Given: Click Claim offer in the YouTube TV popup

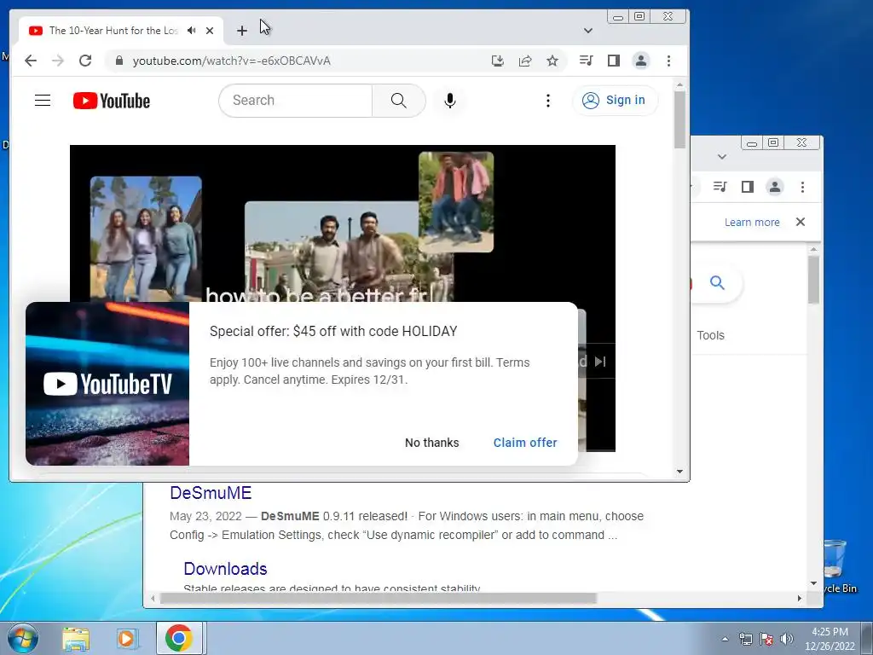Looking at the screenshot, I should coord(525,443).
